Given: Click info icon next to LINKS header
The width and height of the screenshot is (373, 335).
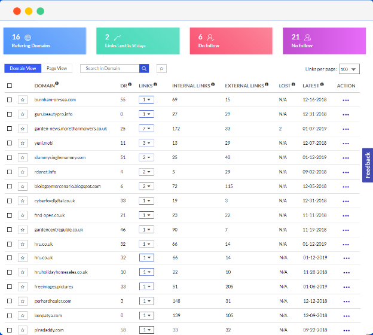Looking at the screenshot, I should pyautogui.click(x=155, y=84).
